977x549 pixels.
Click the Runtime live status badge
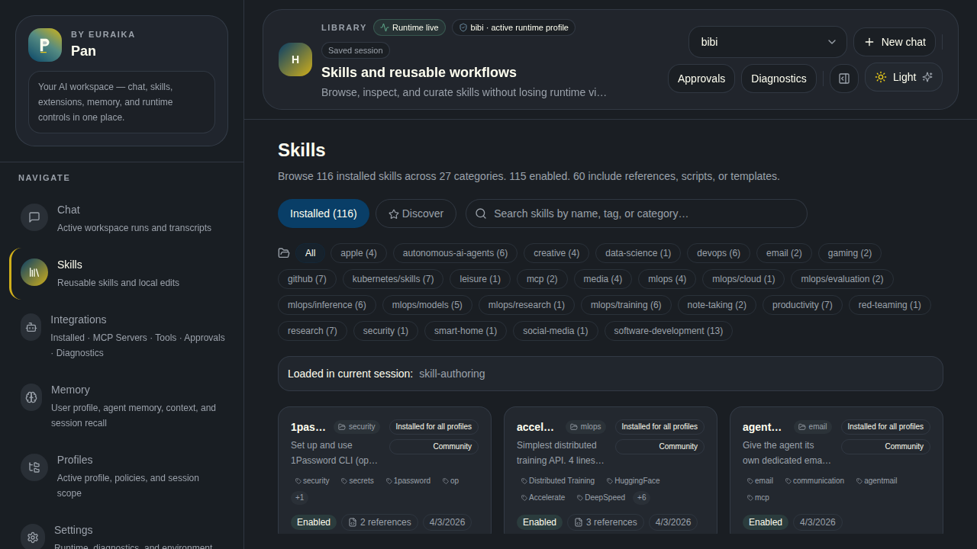(409, 27)
